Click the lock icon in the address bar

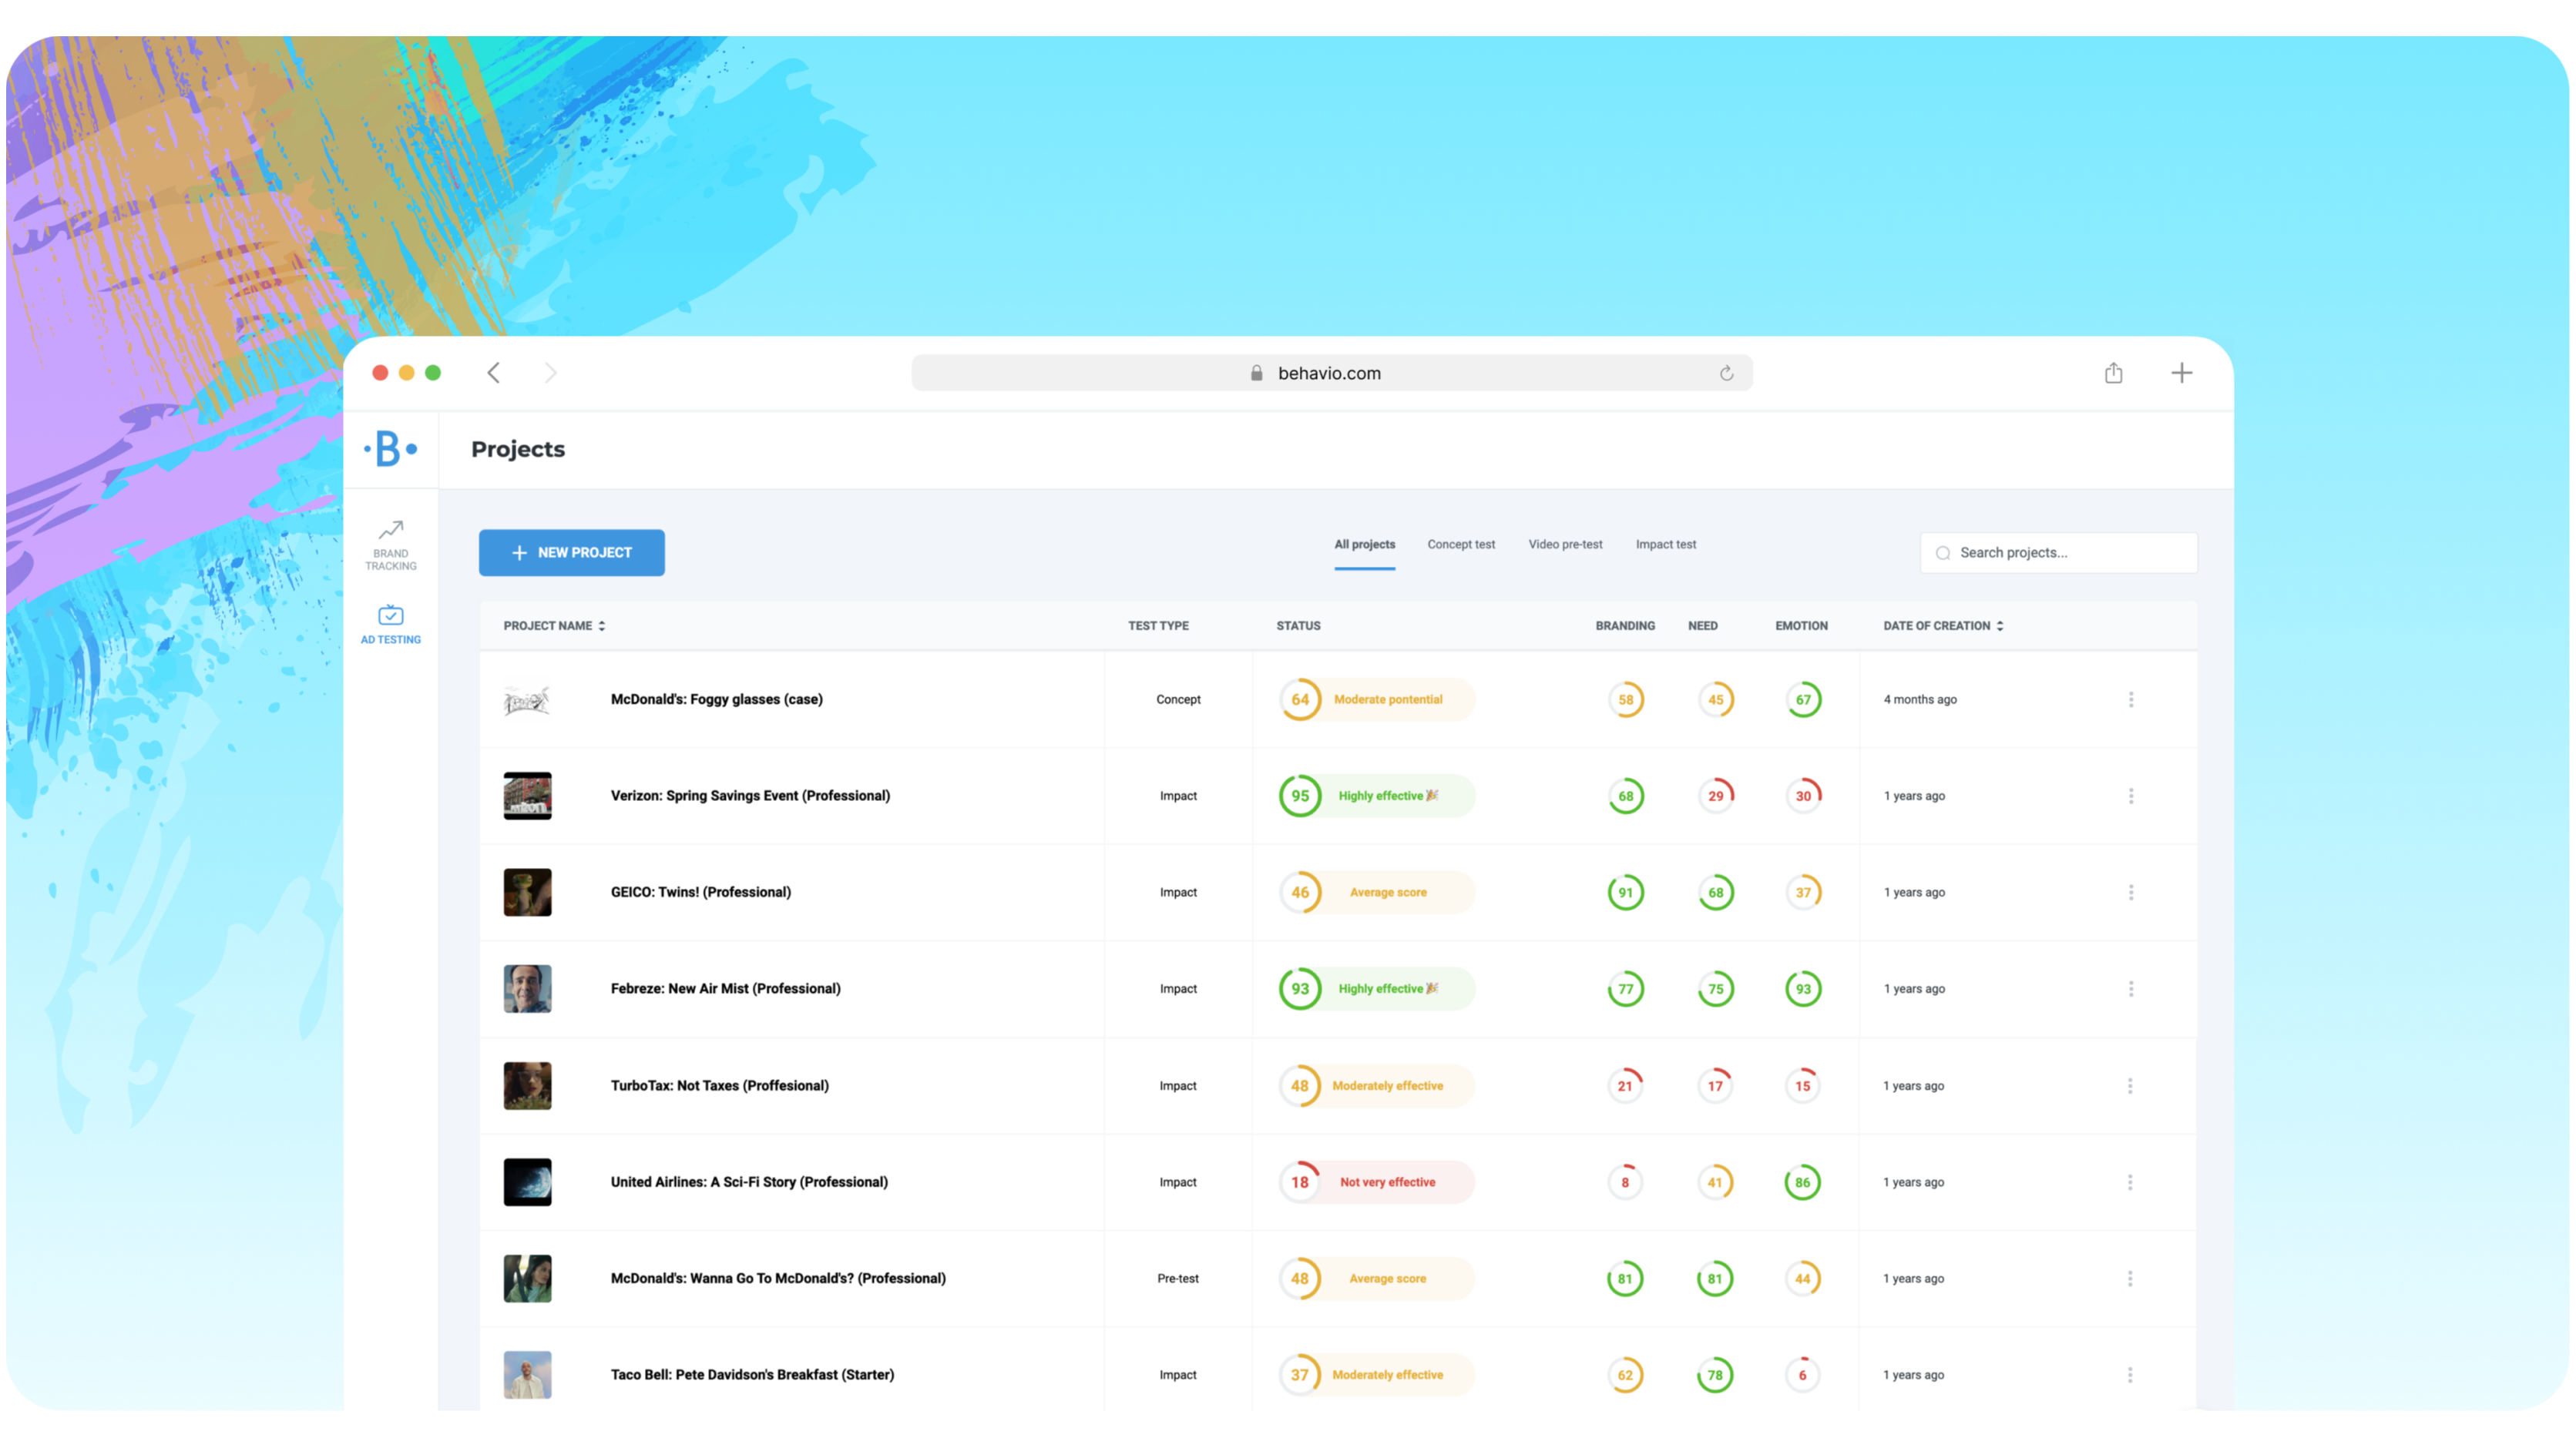click(1256, 373)
